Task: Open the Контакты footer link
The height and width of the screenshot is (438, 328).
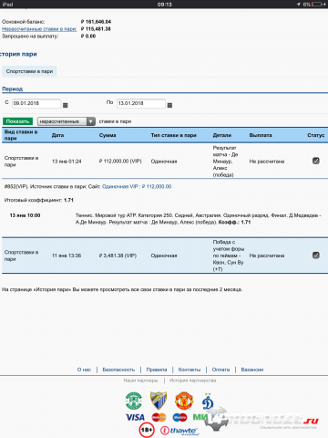Action: point(190,370)
